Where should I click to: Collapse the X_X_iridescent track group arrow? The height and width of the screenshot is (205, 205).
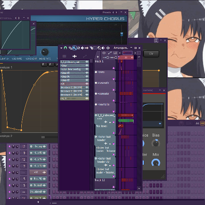point(110,122)
